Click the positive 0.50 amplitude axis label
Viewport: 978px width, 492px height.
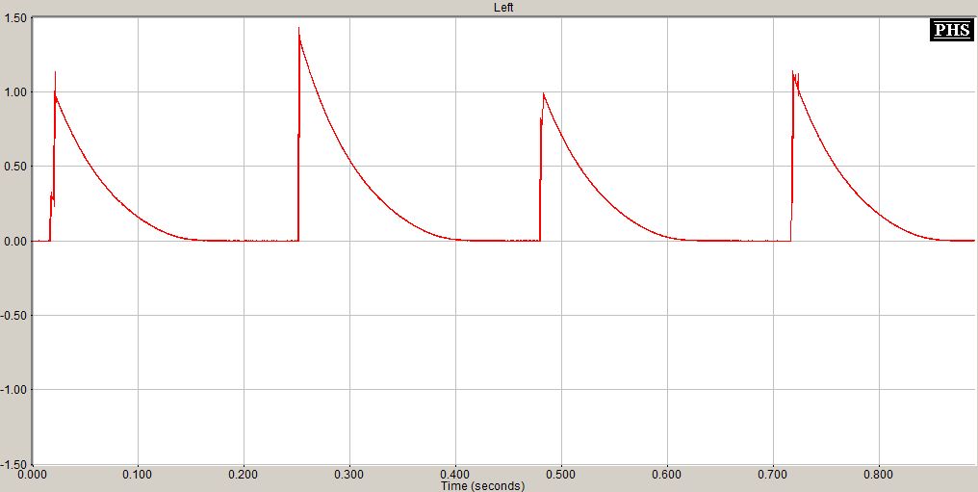(x=15, y=167)
